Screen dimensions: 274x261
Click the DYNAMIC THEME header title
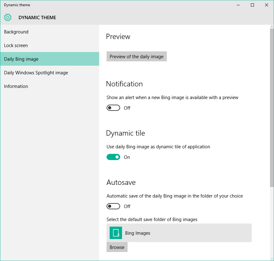37,18
